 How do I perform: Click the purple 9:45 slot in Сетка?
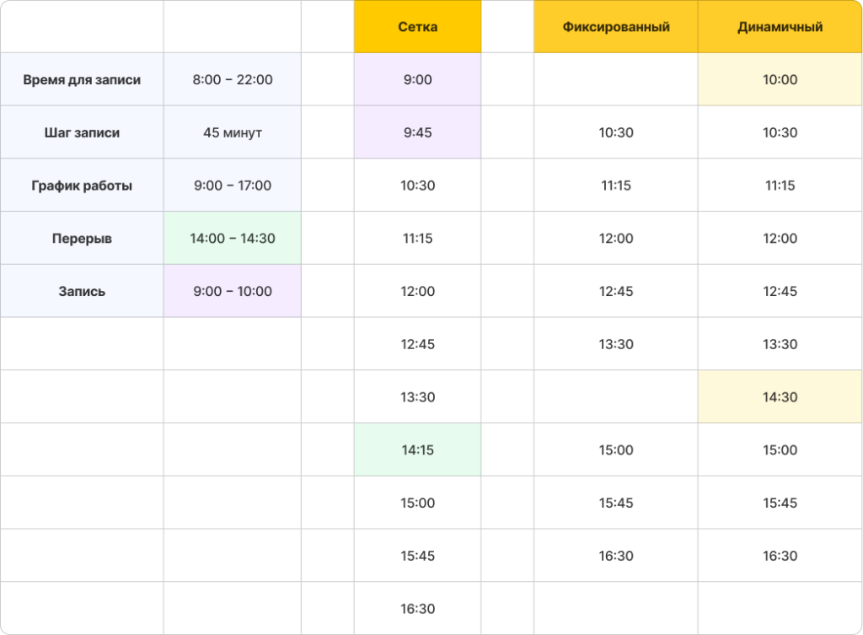(417, 132)
